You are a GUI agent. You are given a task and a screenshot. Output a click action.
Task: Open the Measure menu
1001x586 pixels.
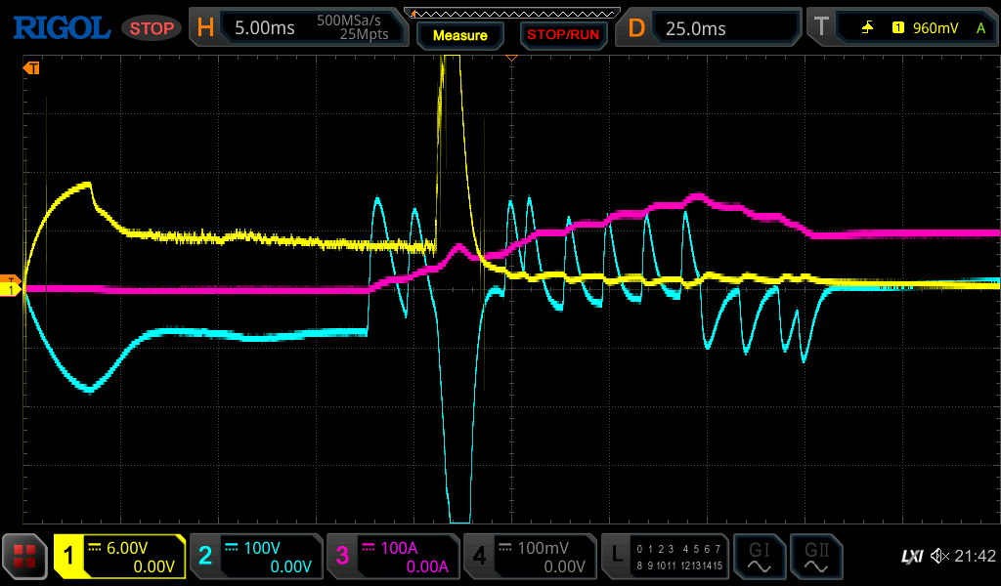point(459,35)
